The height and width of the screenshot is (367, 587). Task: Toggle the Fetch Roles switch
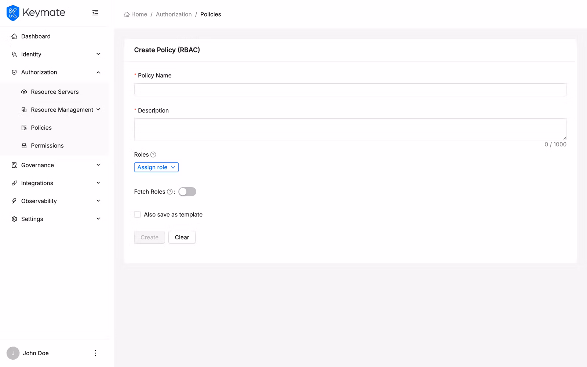click(x=187, y=192)
